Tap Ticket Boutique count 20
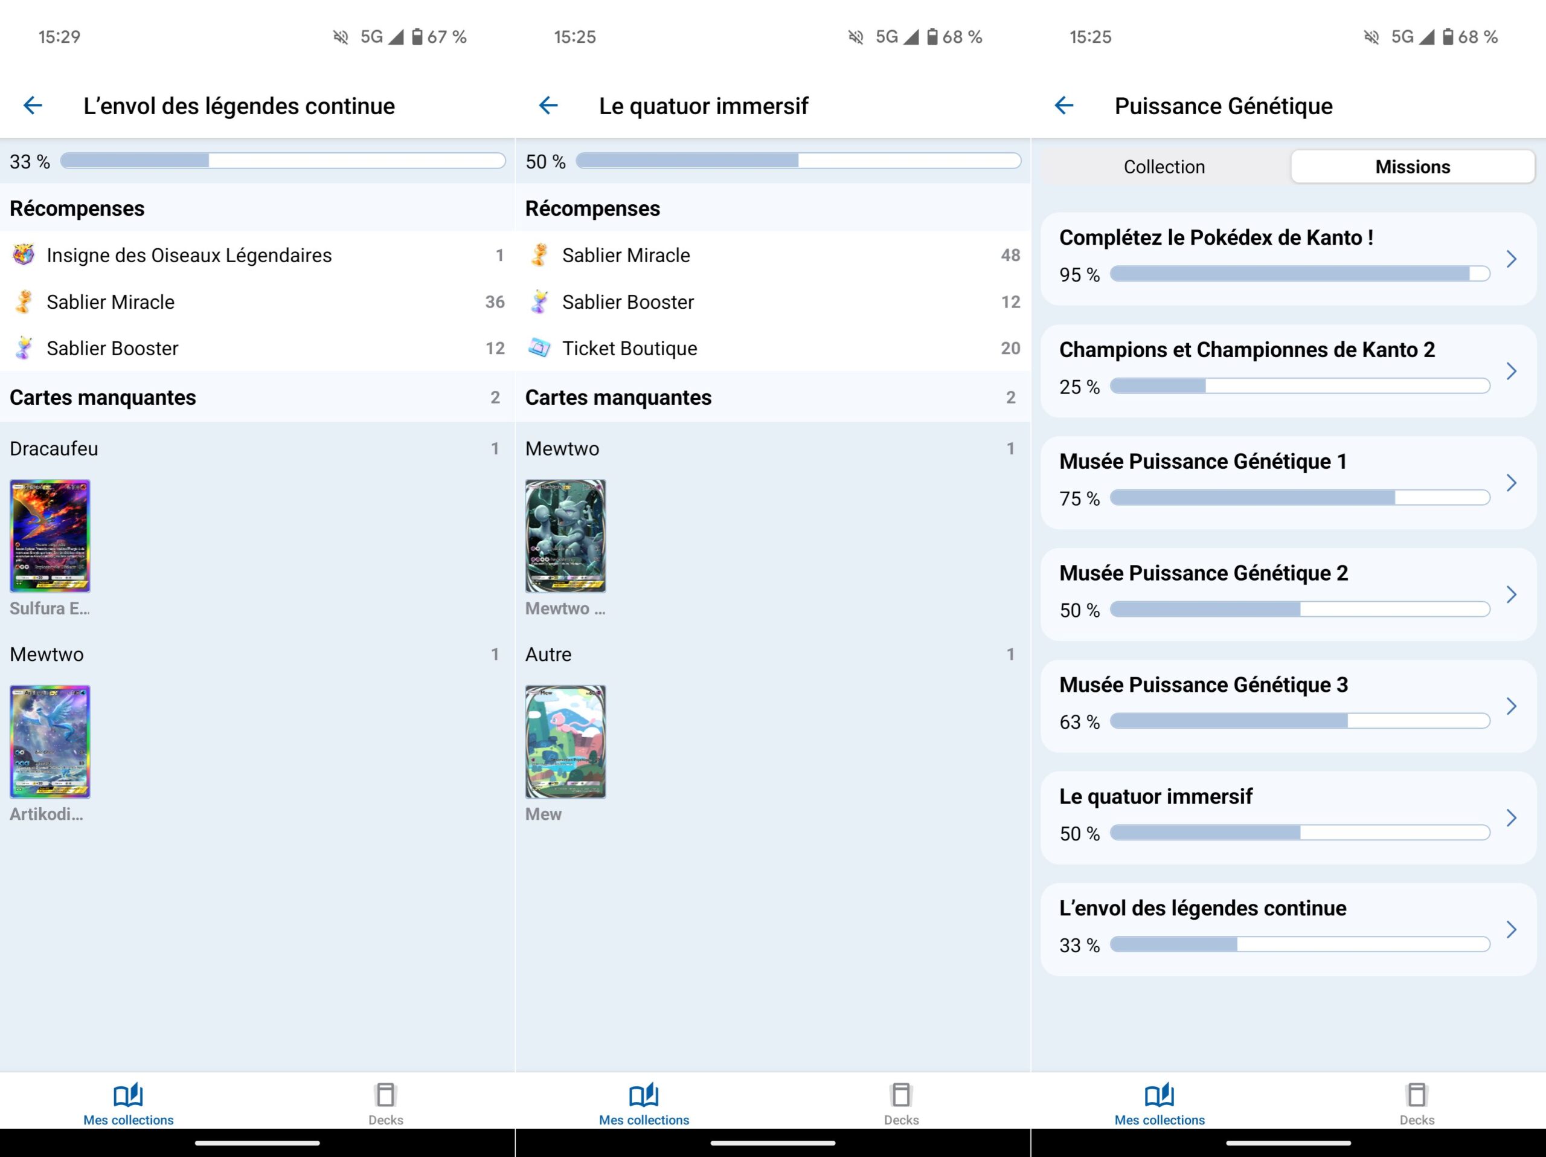Image resolution: width=1546 pixels, height=1157 pixels. pos(1010,348)
